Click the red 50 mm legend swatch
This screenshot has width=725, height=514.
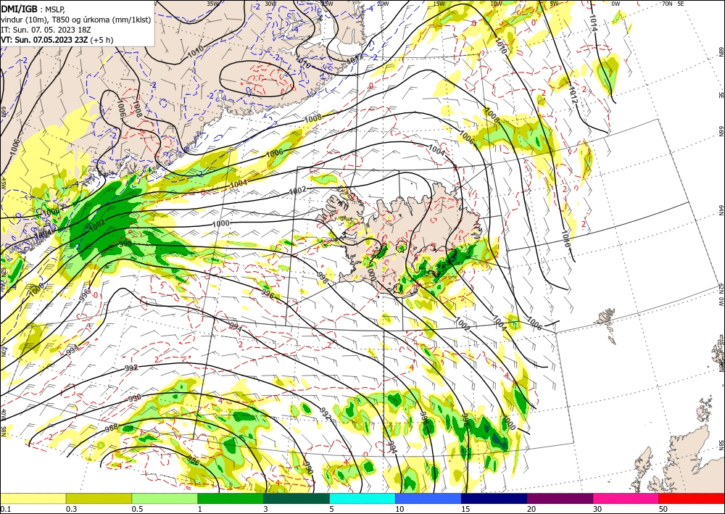click(x=692, y=498)
